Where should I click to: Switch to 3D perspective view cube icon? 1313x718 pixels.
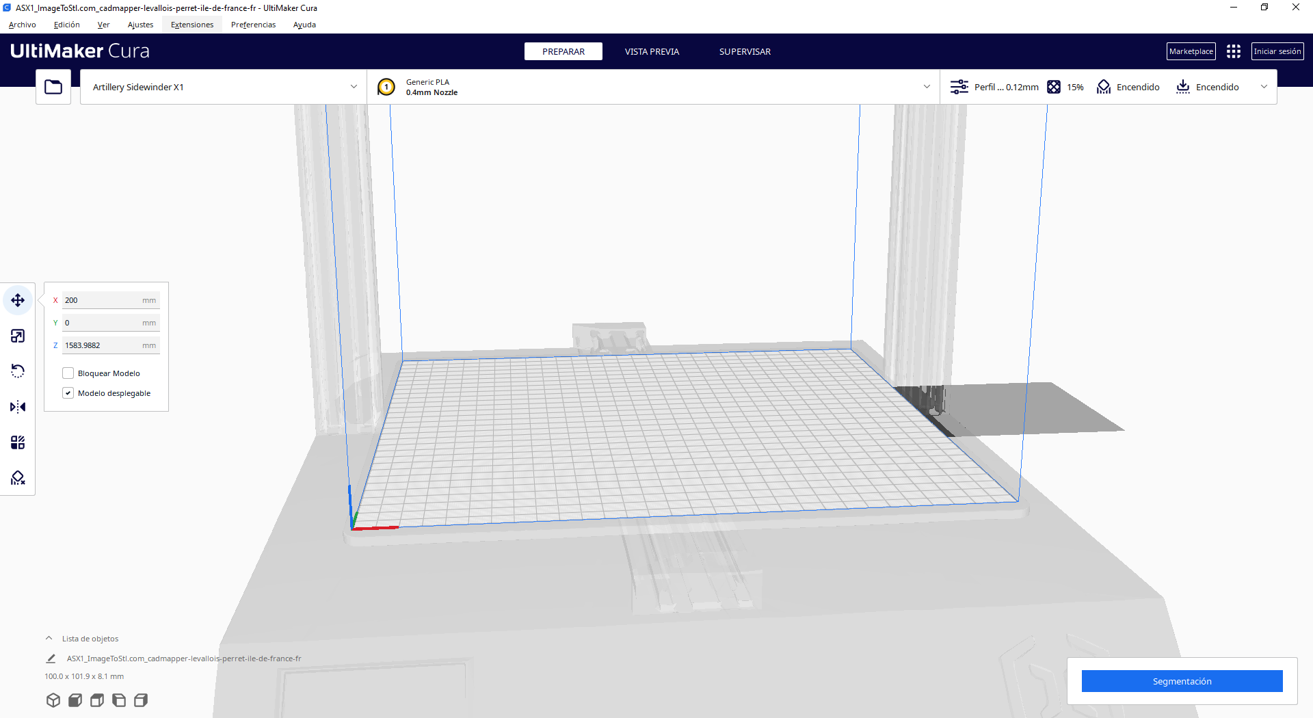tap(53, 700)
